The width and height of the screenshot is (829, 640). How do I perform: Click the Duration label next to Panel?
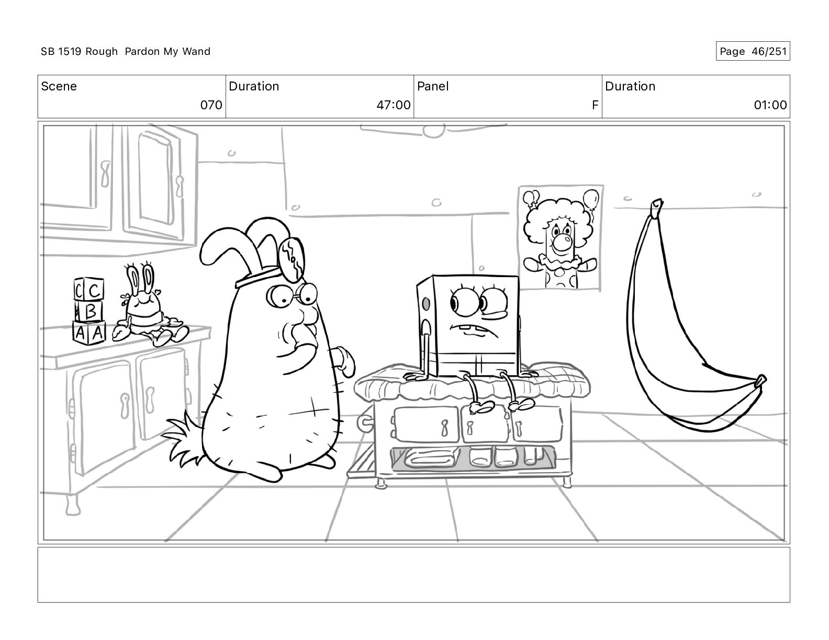630,86
